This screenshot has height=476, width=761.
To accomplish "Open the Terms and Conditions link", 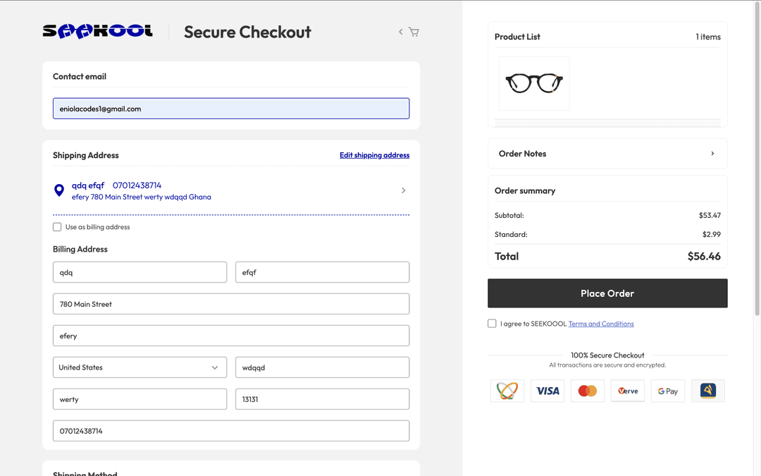I will coord(601,324).
